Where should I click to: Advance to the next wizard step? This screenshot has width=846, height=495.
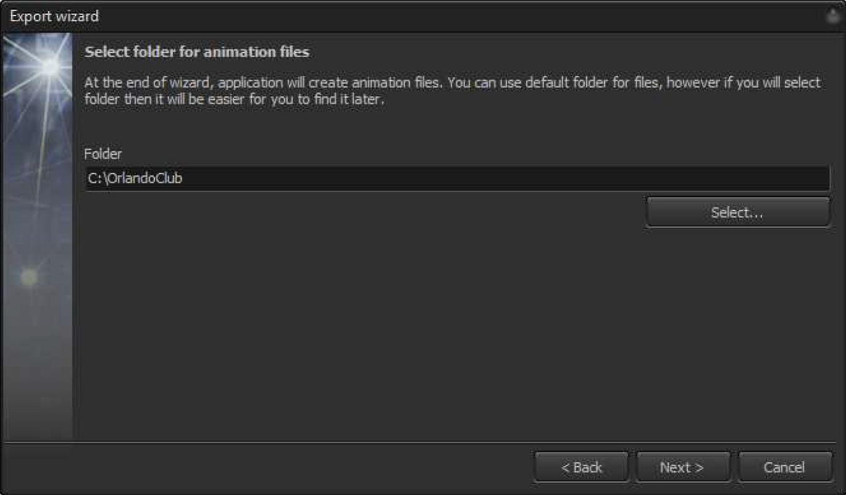pyautogui.click(x=683, y=467)
